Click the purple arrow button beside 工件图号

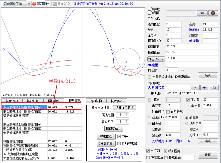(x=202, y=13)
